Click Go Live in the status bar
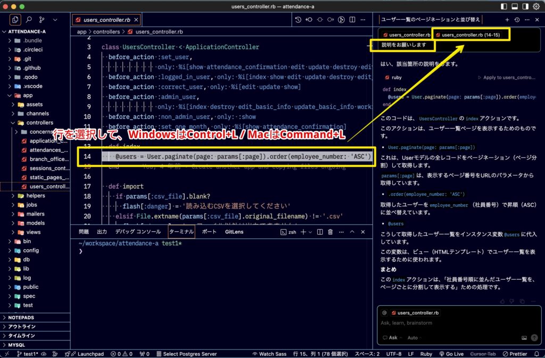This screenshot has height=358, width=545. pyautogui.click(x=451, y=354)
